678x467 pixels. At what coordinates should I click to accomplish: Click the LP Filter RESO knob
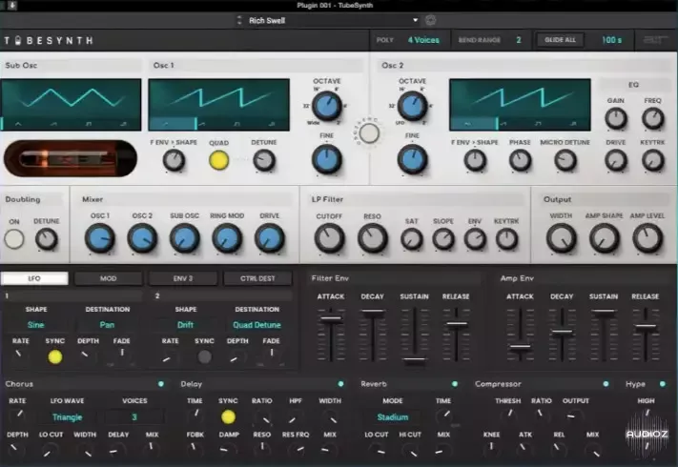pos(372,238)
